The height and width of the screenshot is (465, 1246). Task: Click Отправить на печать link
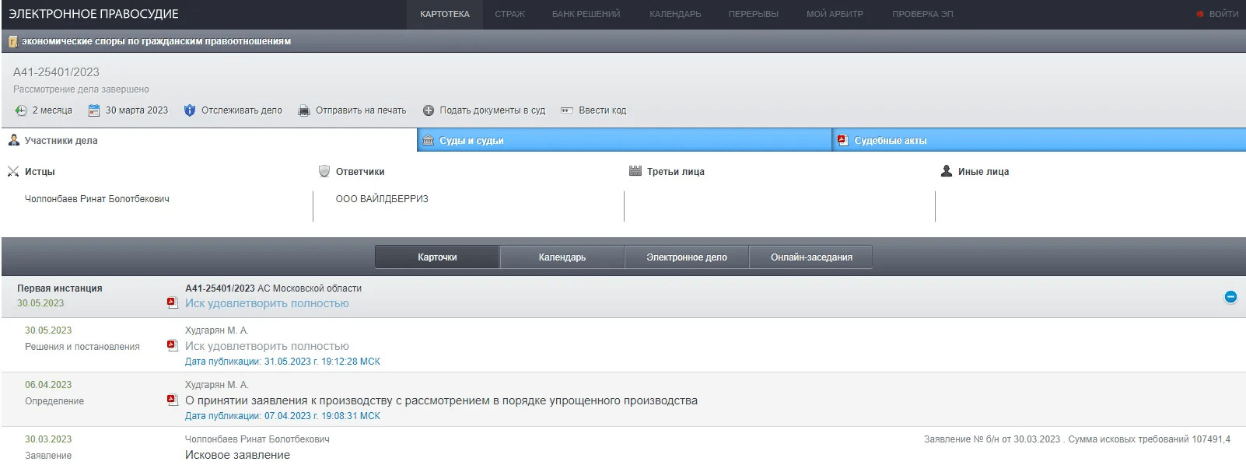click(361, 110)
